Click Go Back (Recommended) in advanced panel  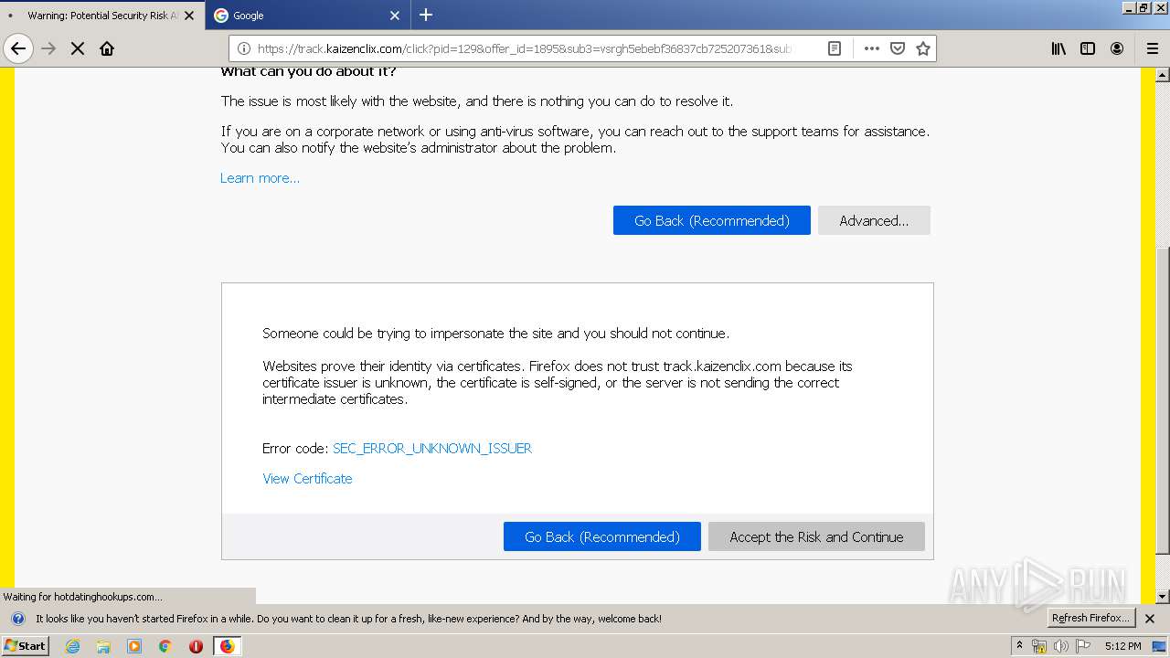coord(602,536)
